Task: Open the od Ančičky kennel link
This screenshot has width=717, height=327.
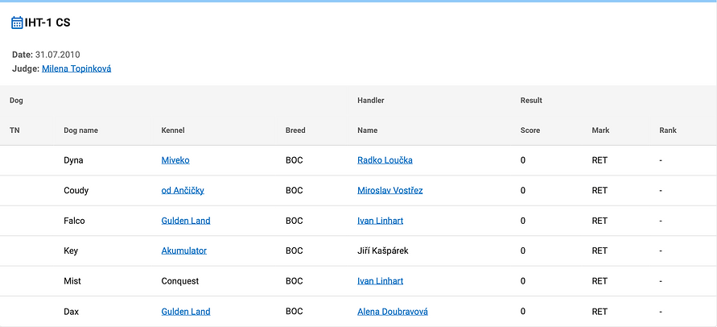Action: coord(183,191)
